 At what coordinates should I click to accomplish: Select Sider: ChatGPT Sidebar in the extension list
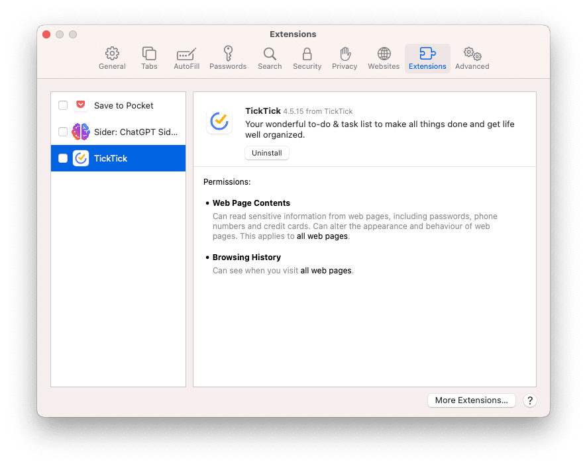(118, 132)
